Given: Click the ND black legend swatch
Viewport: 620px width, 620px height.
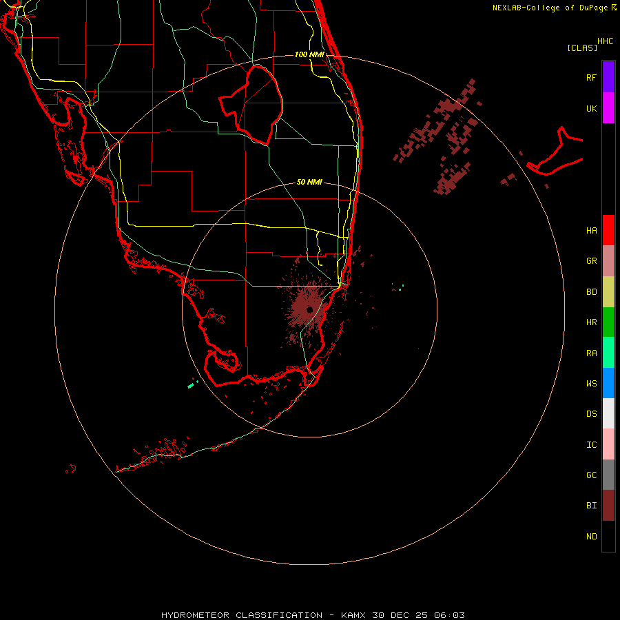Looking at the screenshot, I should click(608, 536).
